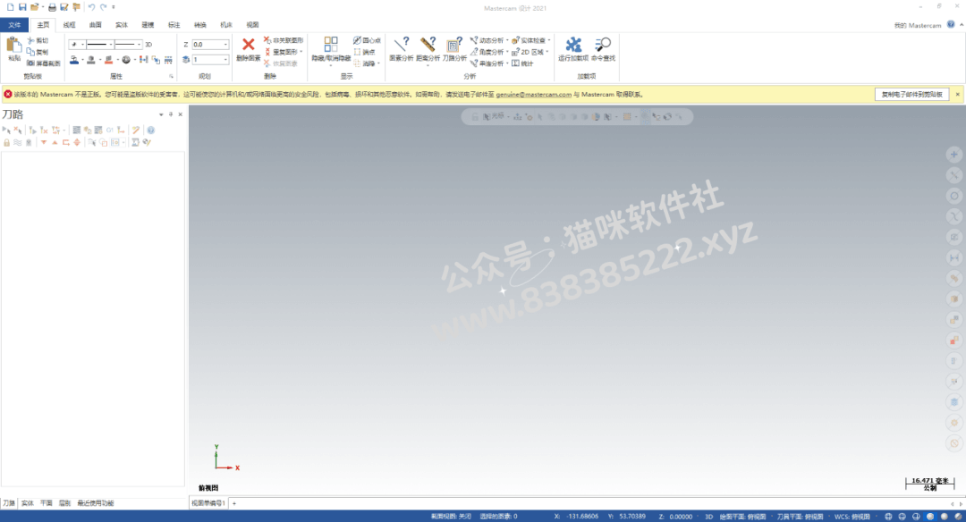This screenshot has height=522, width=966.
Task: Click 端点 endpoints in display group
Action: 364,53
